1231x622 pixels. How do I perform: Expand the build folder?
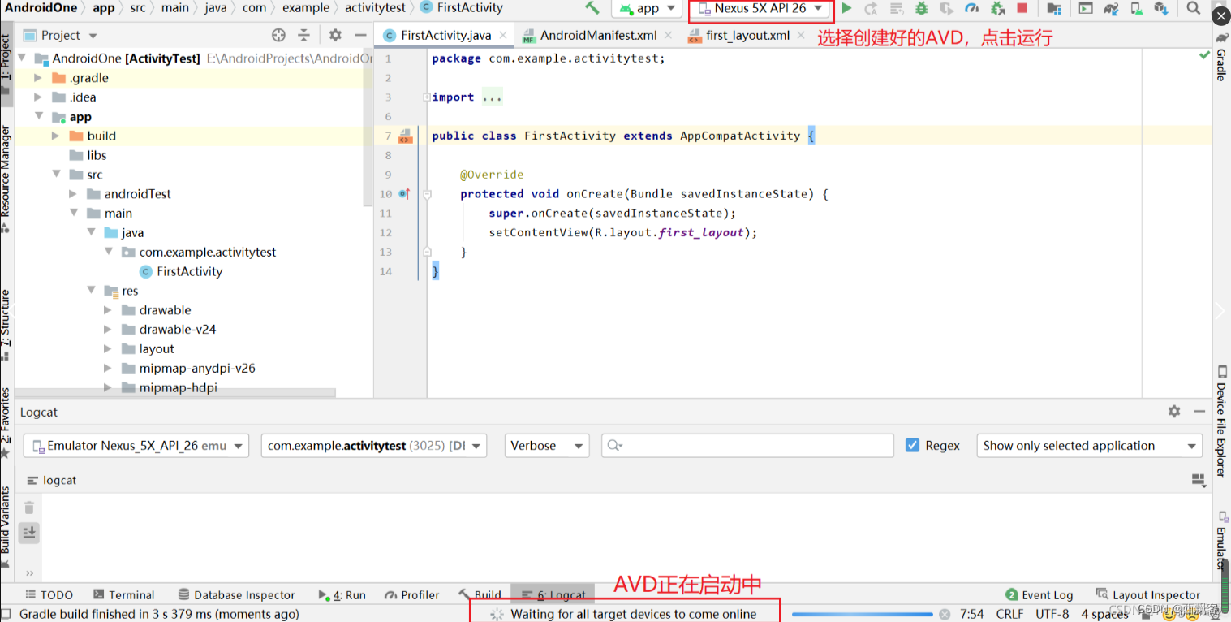56,136
